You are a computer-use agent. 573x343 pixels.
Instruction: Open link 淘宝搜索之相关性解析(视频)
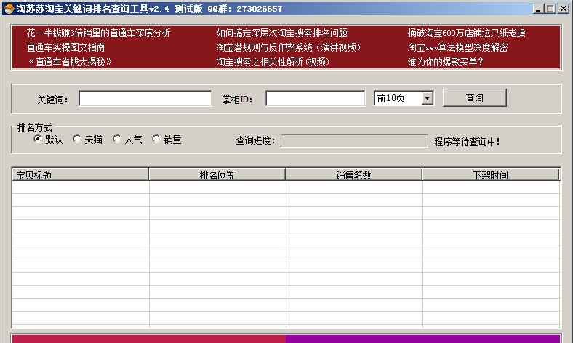pos(273,62)
